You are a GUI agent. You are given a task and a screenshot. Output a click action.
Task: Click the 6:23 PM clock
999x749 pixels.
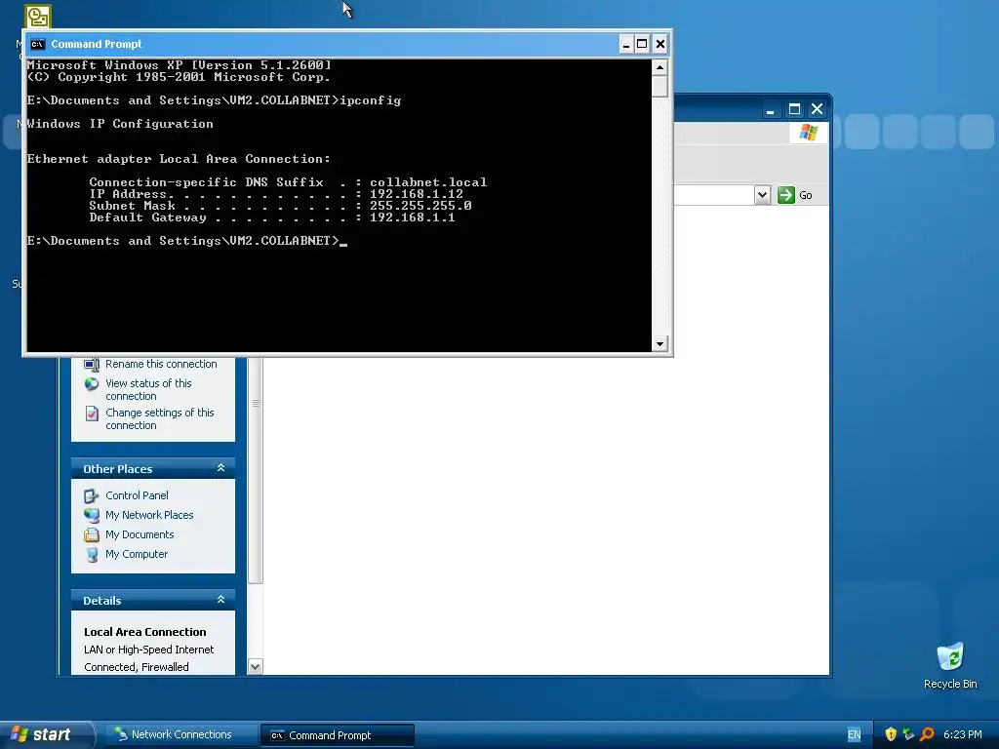(963, 734)
